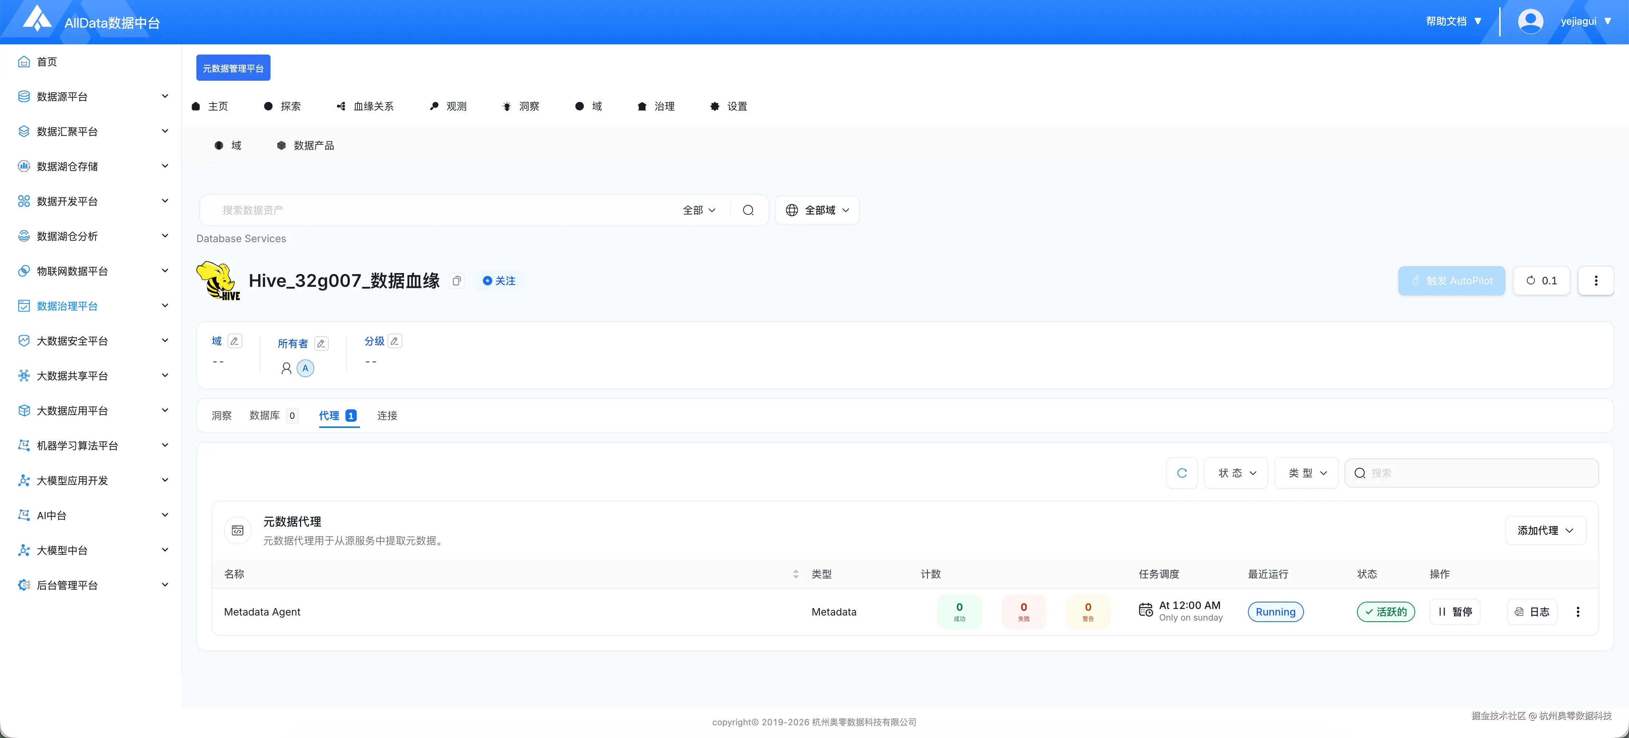Open the service three-dot more menu
This screenshot has width=1629, height=738.
coord(1596,281)
